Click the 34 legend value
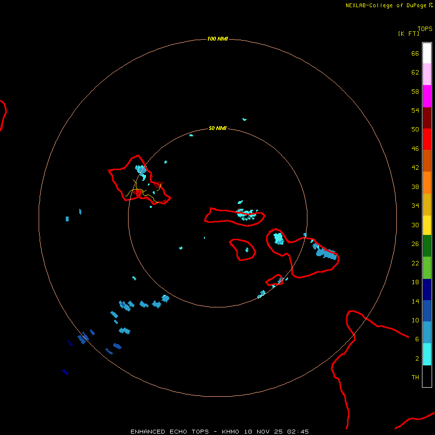 click(x=415, y=206)
